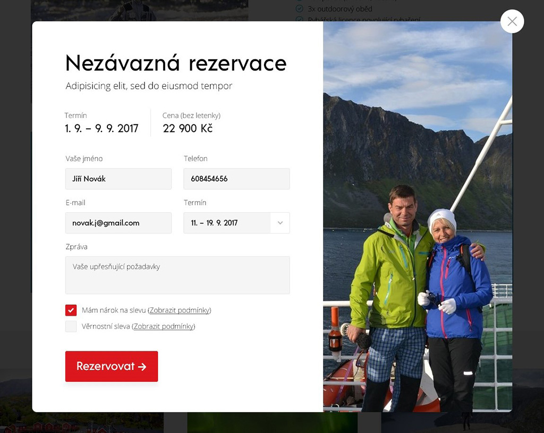The width and height of the screenshot is (544, 433).
Task: Click the price text 22 900 Kč
Action: click(188, 128)
